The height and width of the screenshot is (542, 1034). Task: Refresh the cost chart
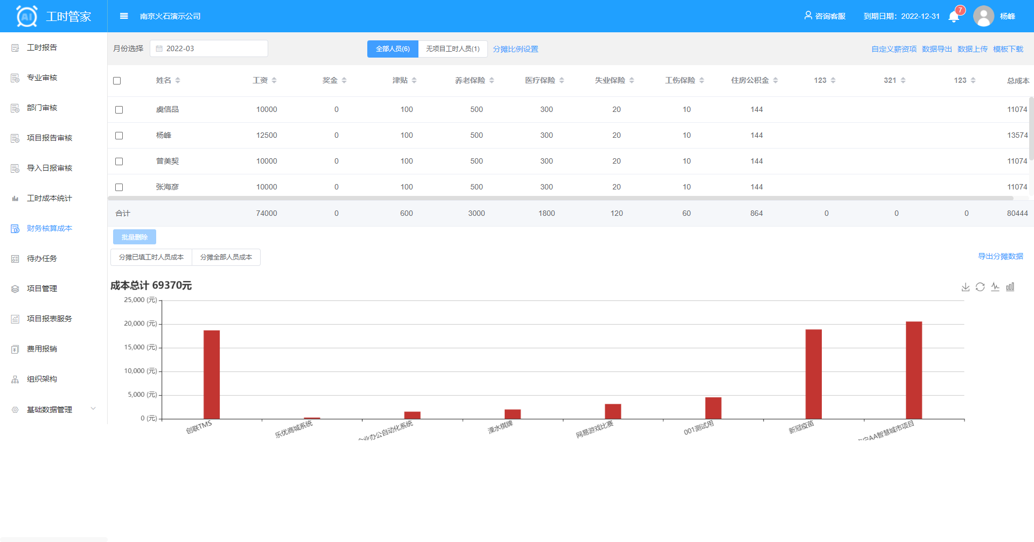tap(980, 287)
